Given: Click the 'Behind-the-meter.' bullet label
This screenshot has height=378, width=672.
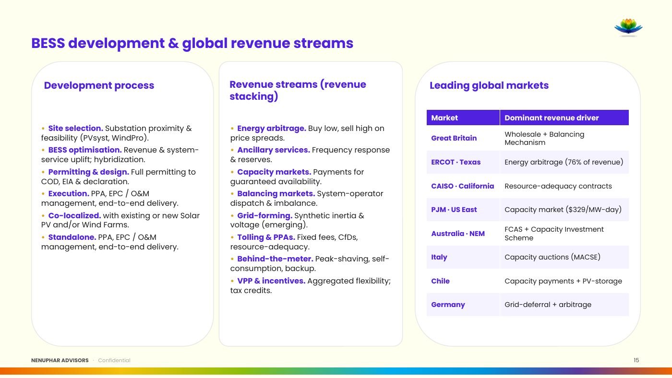Looking at the screenshot, I should click(x=275, y=259).
